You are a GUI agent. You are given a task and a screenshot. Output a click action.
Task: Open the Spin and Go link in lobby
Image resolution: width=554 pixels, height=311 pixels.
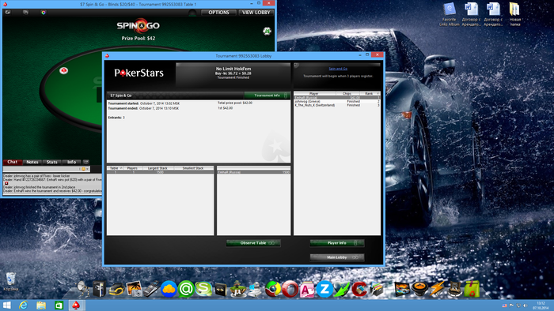point(338,69)
